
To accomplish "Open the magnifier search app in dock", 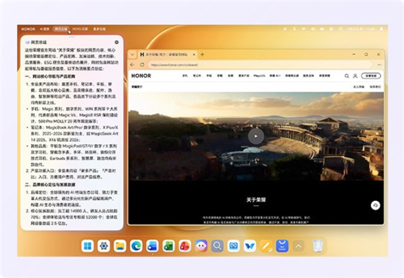I will 217,246.
